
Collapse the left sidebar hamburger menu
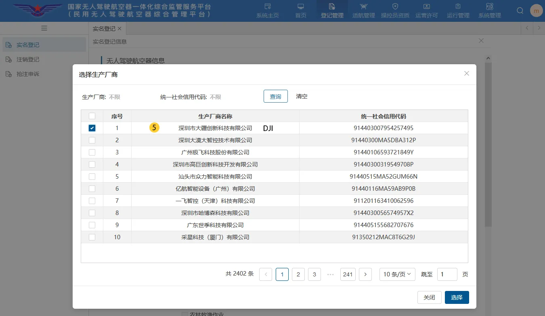[x=44, y=28]
